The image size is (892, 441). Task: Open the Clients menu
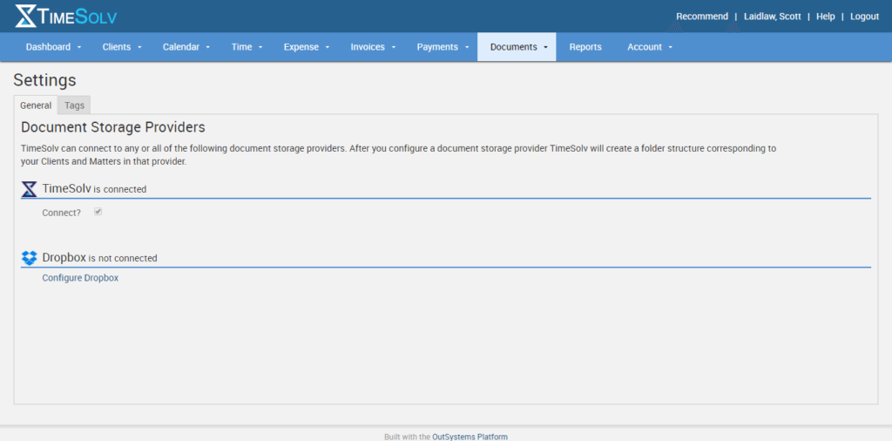click(117, 47)
